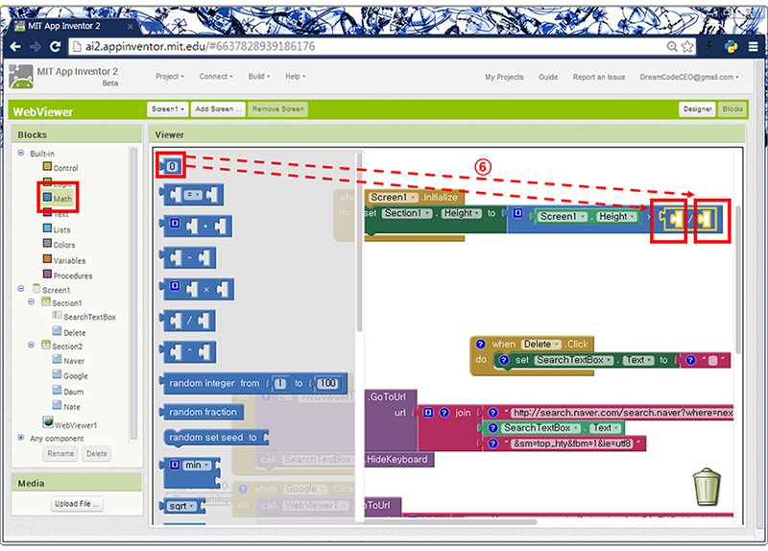The width and height of the screenshot is (768, 551).
Task: Open the Help menu
Action: (296, 77)
